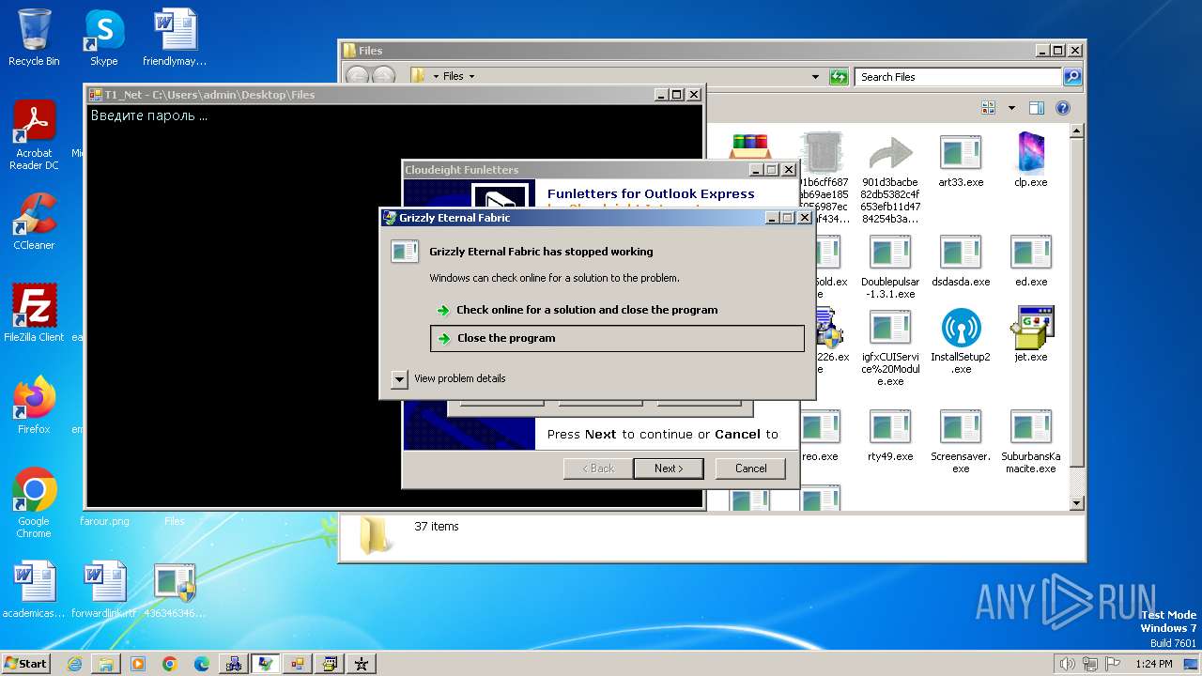
Task: Open the friendlymay Word document icon
Action: coord(175,38)
